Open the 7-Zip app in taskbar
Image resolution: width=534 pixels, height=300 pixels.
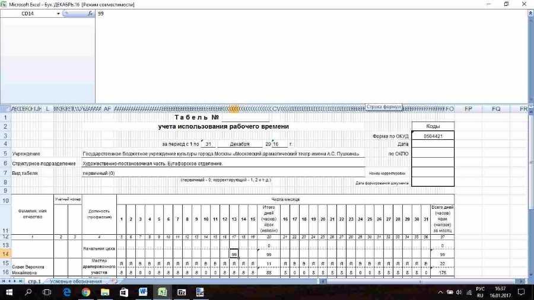182,292
